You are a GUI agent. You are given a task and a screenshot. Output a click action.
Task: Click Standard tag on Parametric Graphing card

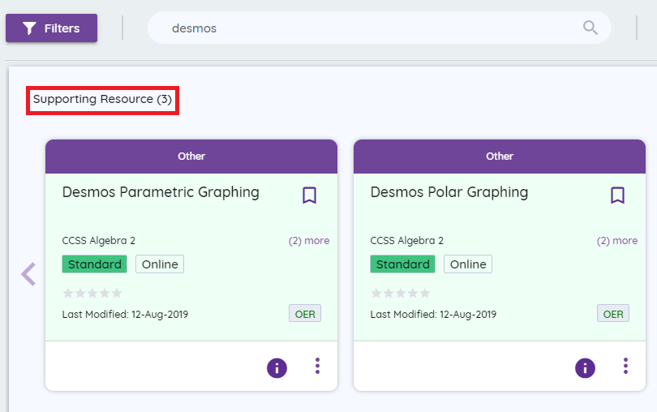(x=95, y=264)
